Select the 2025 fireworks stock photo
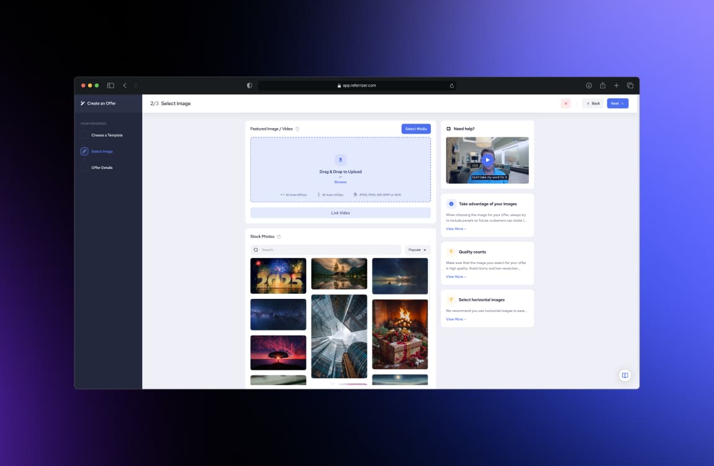714x466 pixels. (278, 276)
